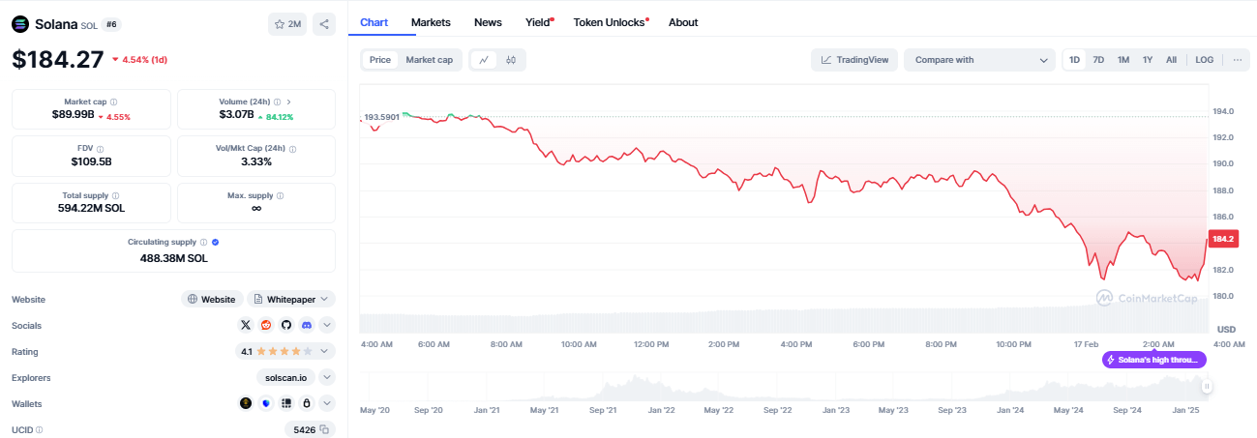Toggle LOG scale on the chart

[1204, 60]
